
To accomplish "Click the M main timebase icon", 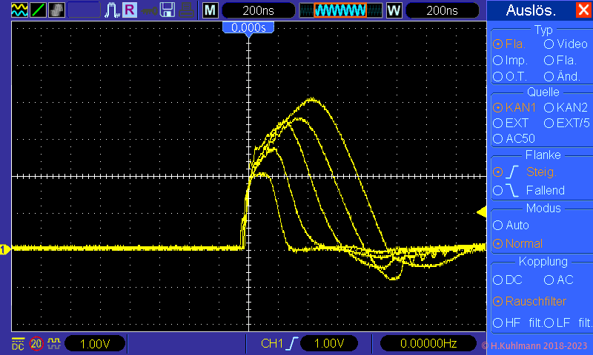I will 211,10.
